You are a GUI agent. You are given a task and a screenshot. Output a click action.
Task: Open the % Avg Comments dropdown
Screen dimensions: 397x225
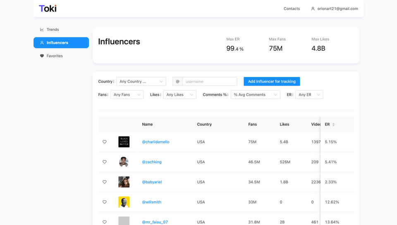[x=255, y=95]
